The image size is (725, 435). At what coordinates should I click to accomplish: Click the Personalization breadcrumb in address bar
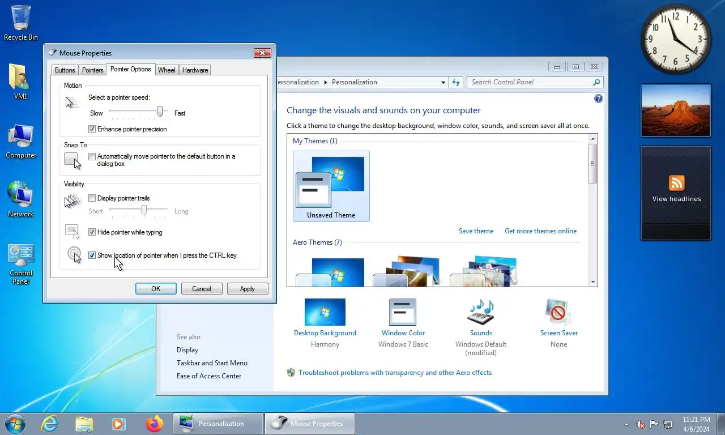click(355, 82)
